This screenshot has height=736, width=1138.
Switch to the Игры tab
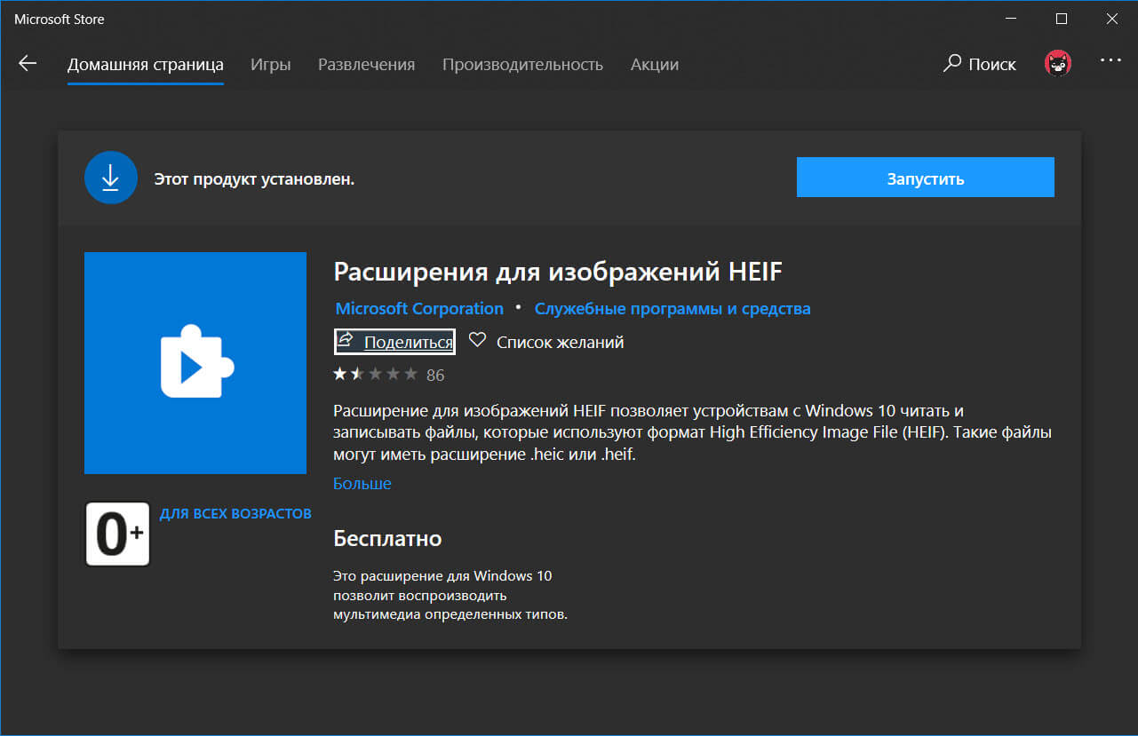[271, 65]
